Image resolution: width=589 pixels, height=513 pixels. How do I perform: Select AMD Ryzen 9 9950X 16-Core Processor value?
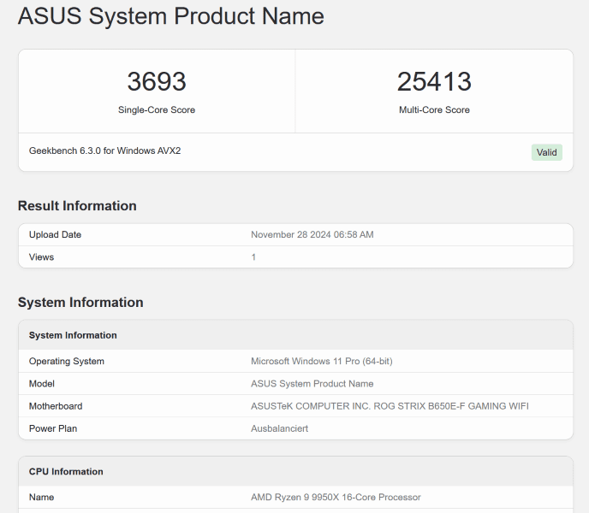click(x=336, y=498)
